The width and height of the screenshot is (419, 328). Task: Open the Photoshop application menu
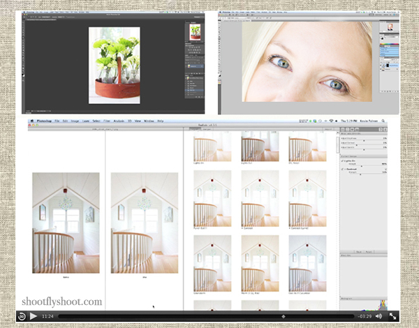tap(44, 121)
